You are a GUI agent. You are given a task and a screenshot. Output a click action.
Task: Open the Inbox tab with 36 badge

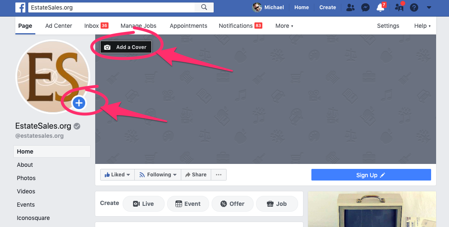point(96,26)
